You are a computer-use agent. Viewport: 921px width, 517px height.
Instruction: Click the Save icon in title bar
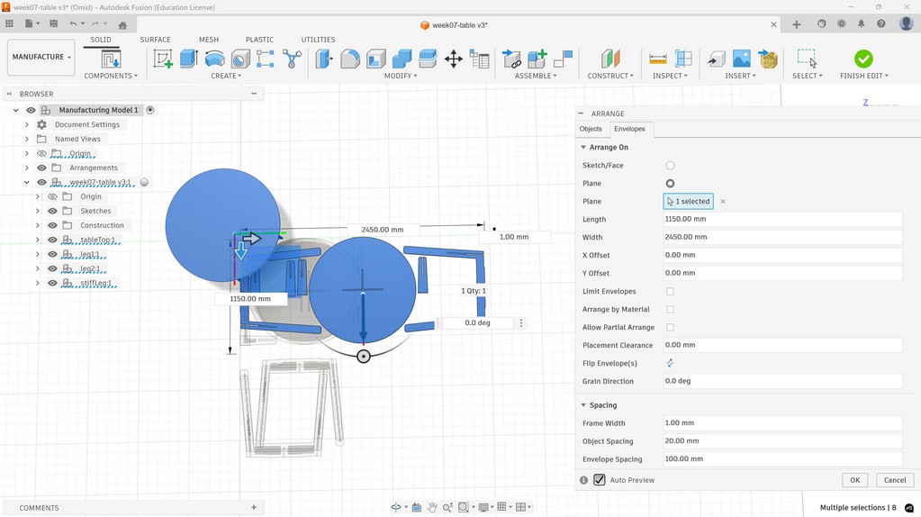(53, 24)
